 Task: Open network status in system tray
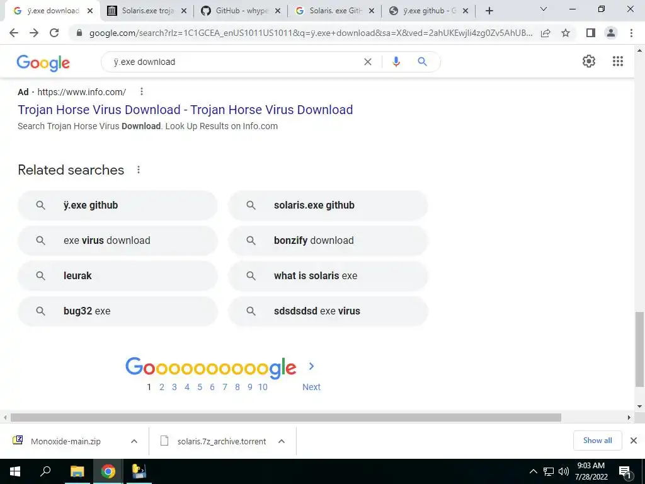pos(549,471)
